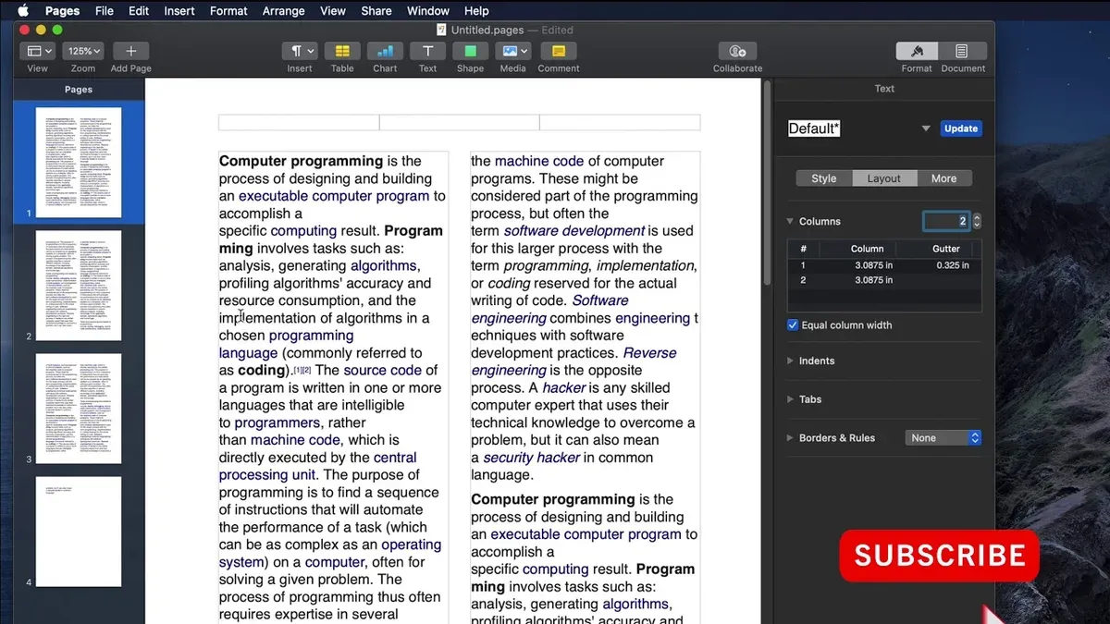Add a Comment from the toolbar

tap(558, 51)
